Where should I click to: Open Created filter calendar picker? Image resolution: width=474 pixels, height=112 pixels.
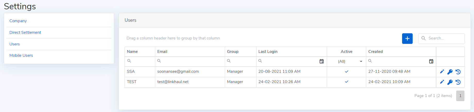pos(431,61)
